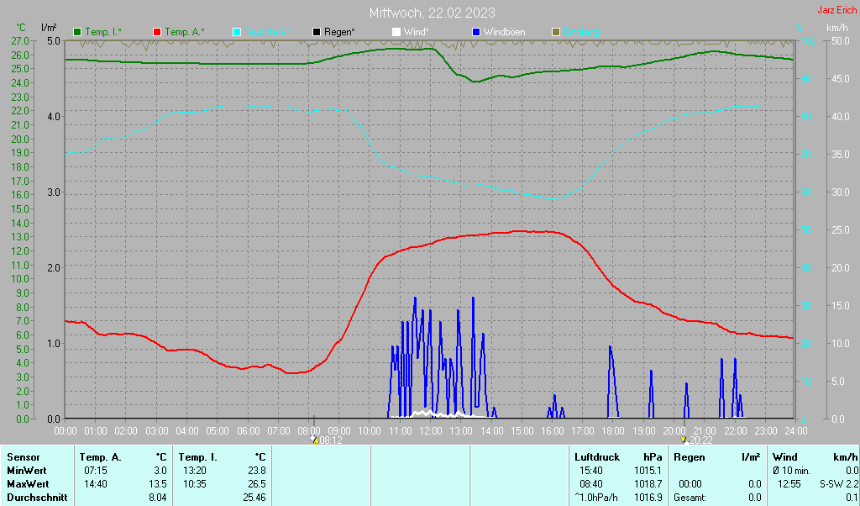Click the Temp. I. column header in table
The width and height of the screenshot is (860, 506).
197,457
